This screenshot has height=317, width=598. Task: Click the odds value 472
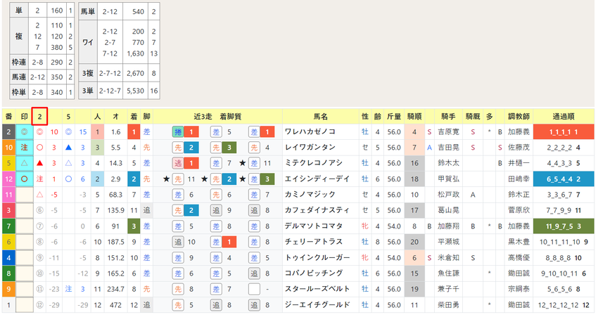click(116, 305)
